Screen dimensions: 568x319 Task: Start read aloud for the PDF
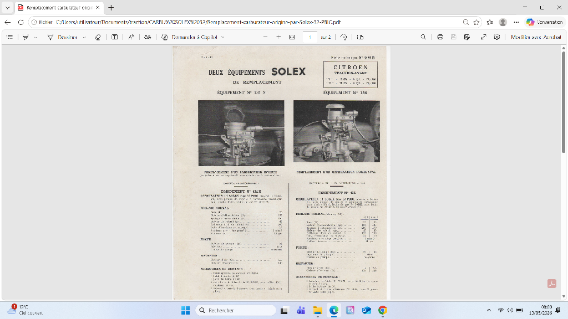(x=131, y=37)
